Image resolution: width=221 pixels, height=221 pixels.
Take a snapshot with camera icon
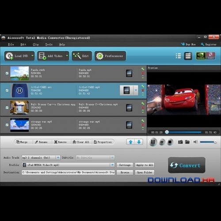coord(180,142)
